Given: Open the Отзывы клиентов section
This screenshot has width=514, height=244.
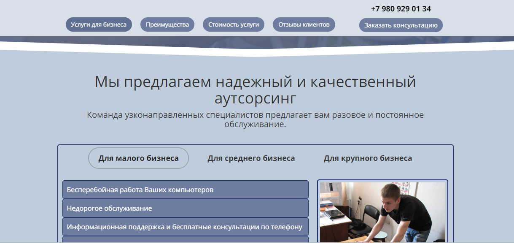Looking at the screenshot, I should (304, 24).
